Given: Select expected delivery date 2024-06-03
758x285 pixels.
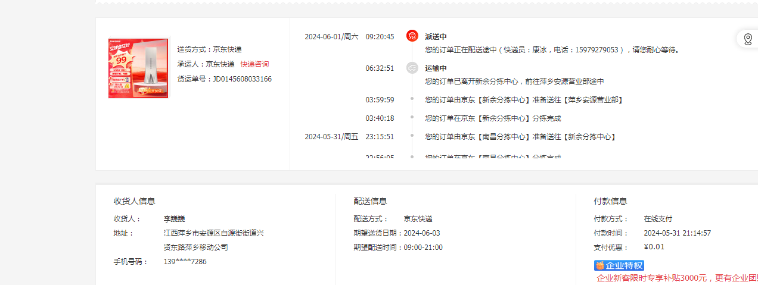Looking at the screenshot, I should [x=422, y=233].
